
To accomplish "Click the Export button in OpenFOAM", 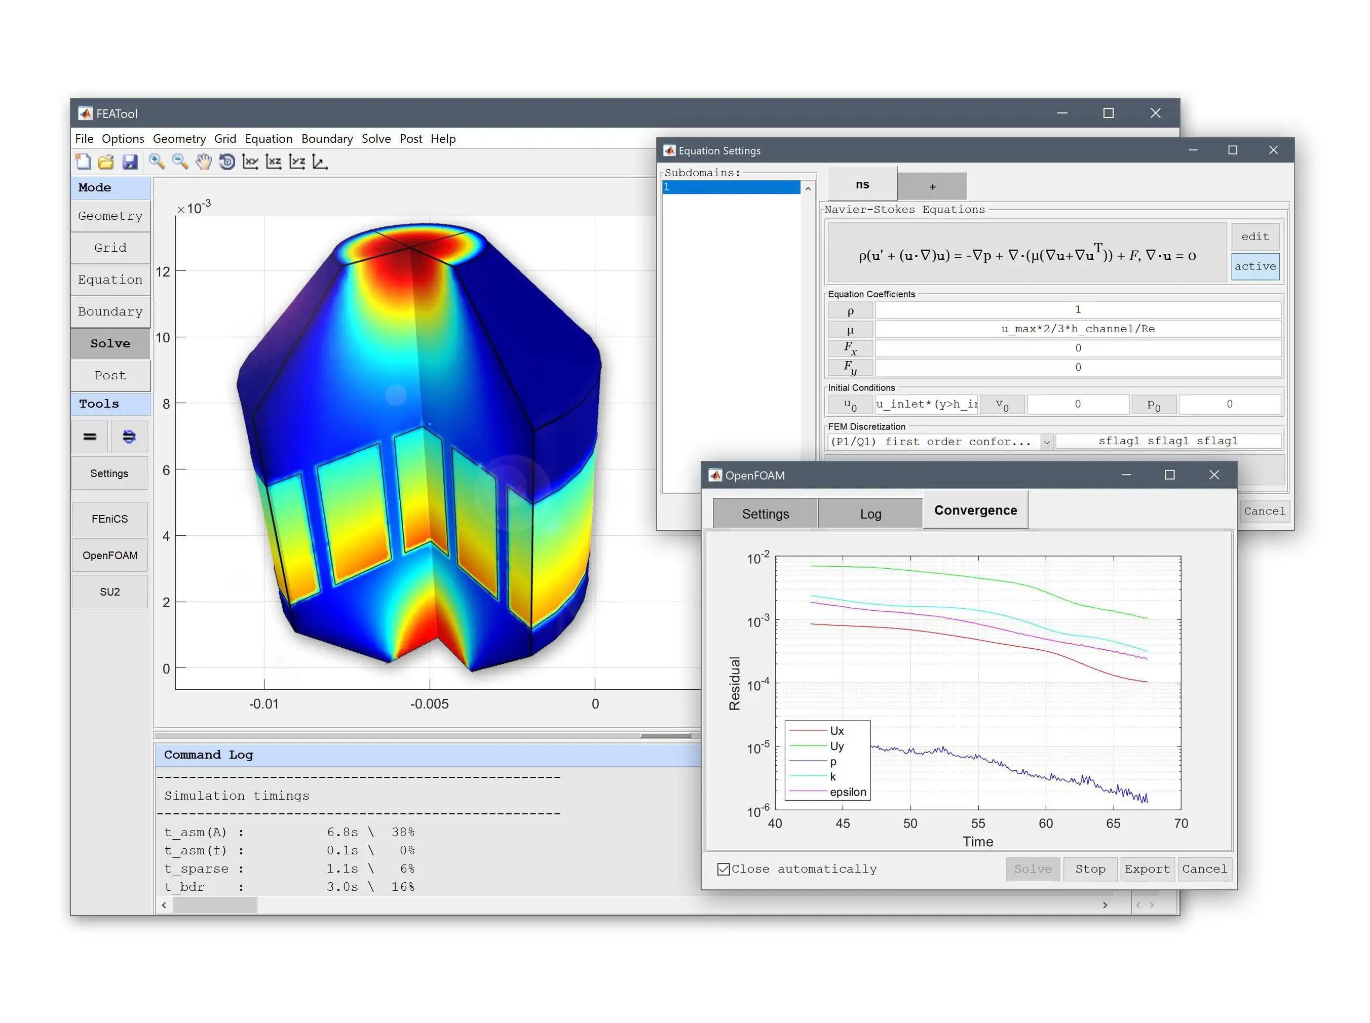I will tap(1147, 867).
